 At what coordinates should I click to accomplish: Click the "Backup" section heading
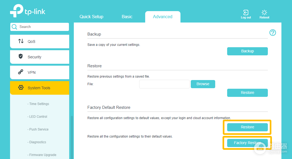tap(94, 34)
